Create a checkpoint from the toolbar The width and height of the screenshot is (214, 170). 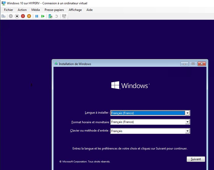point(50,16)
